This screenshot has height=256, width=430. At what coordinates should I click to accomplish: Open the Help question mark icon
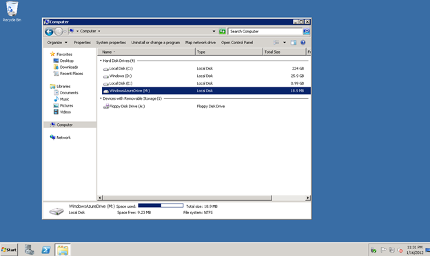pyautogui.click(x=303, y=43)
